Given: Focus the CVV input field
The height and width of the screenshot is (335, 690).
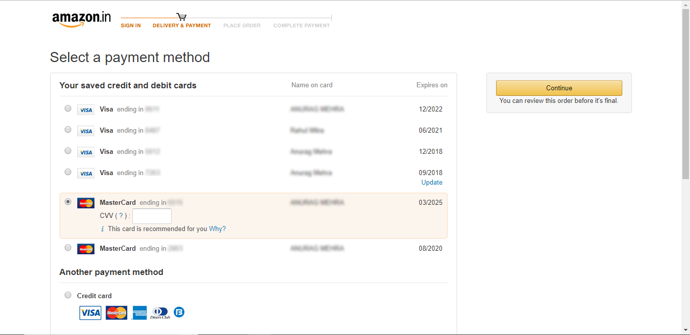Looking at the screenshot, I should 152,216.
